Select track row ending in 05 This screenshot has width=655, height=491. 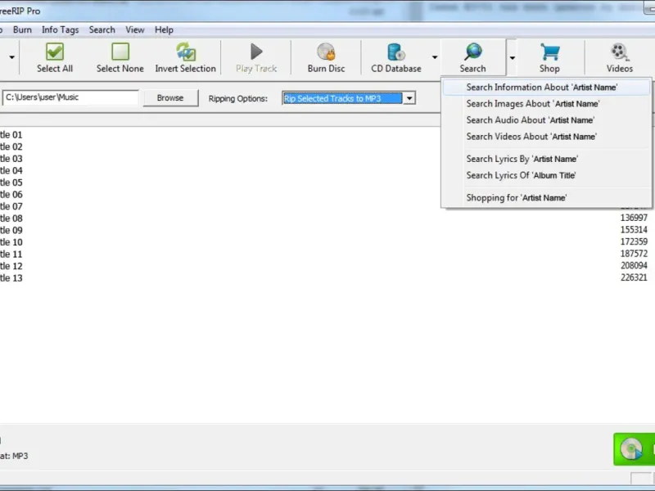click(11, 182)
